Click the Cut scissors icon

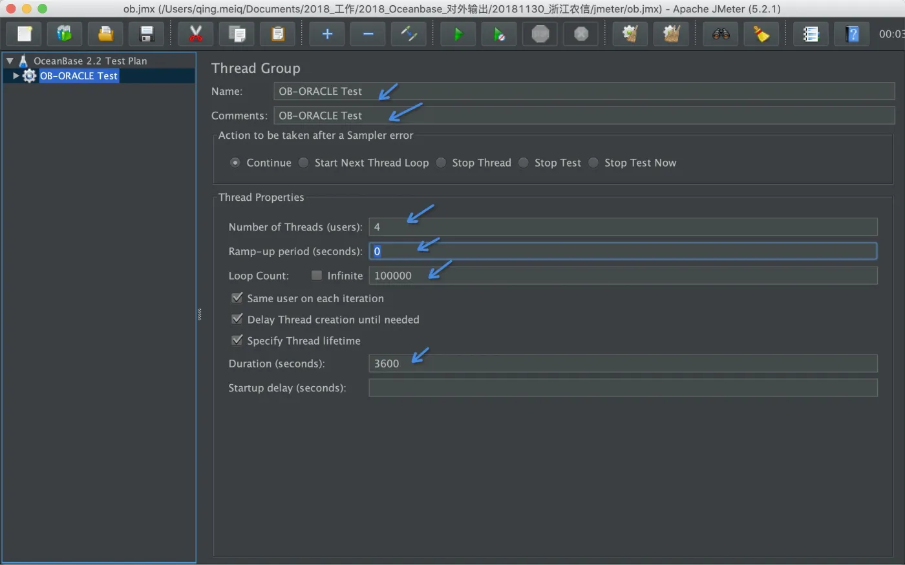[195, 34]
